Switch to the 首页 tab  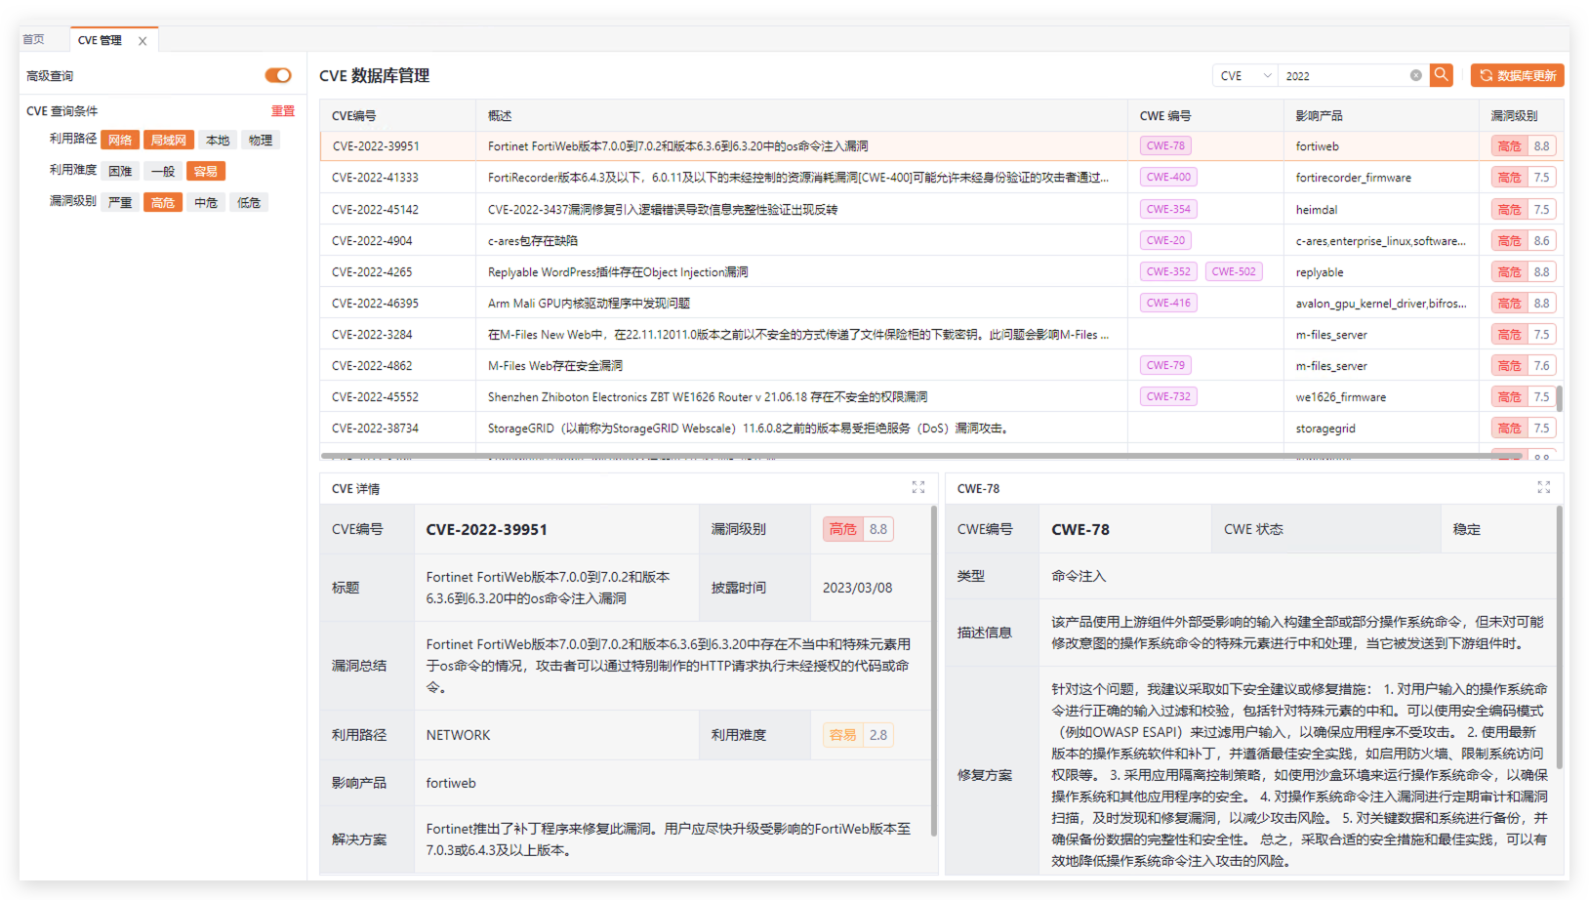coord(34,40)
